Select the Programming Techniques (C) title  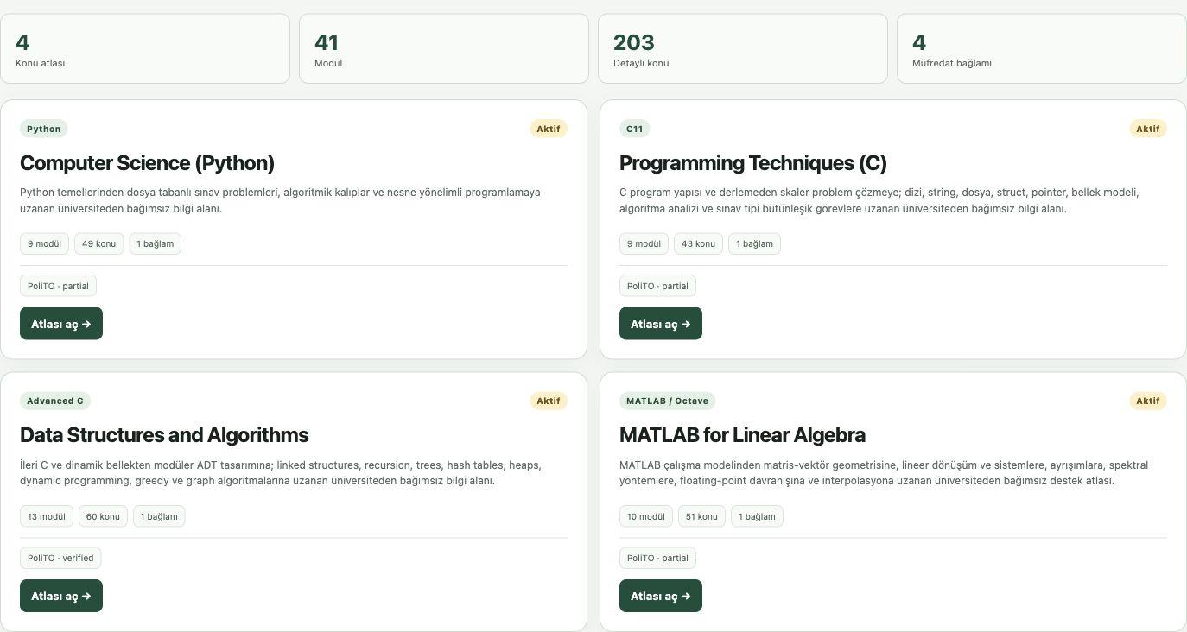coord(753,163)
